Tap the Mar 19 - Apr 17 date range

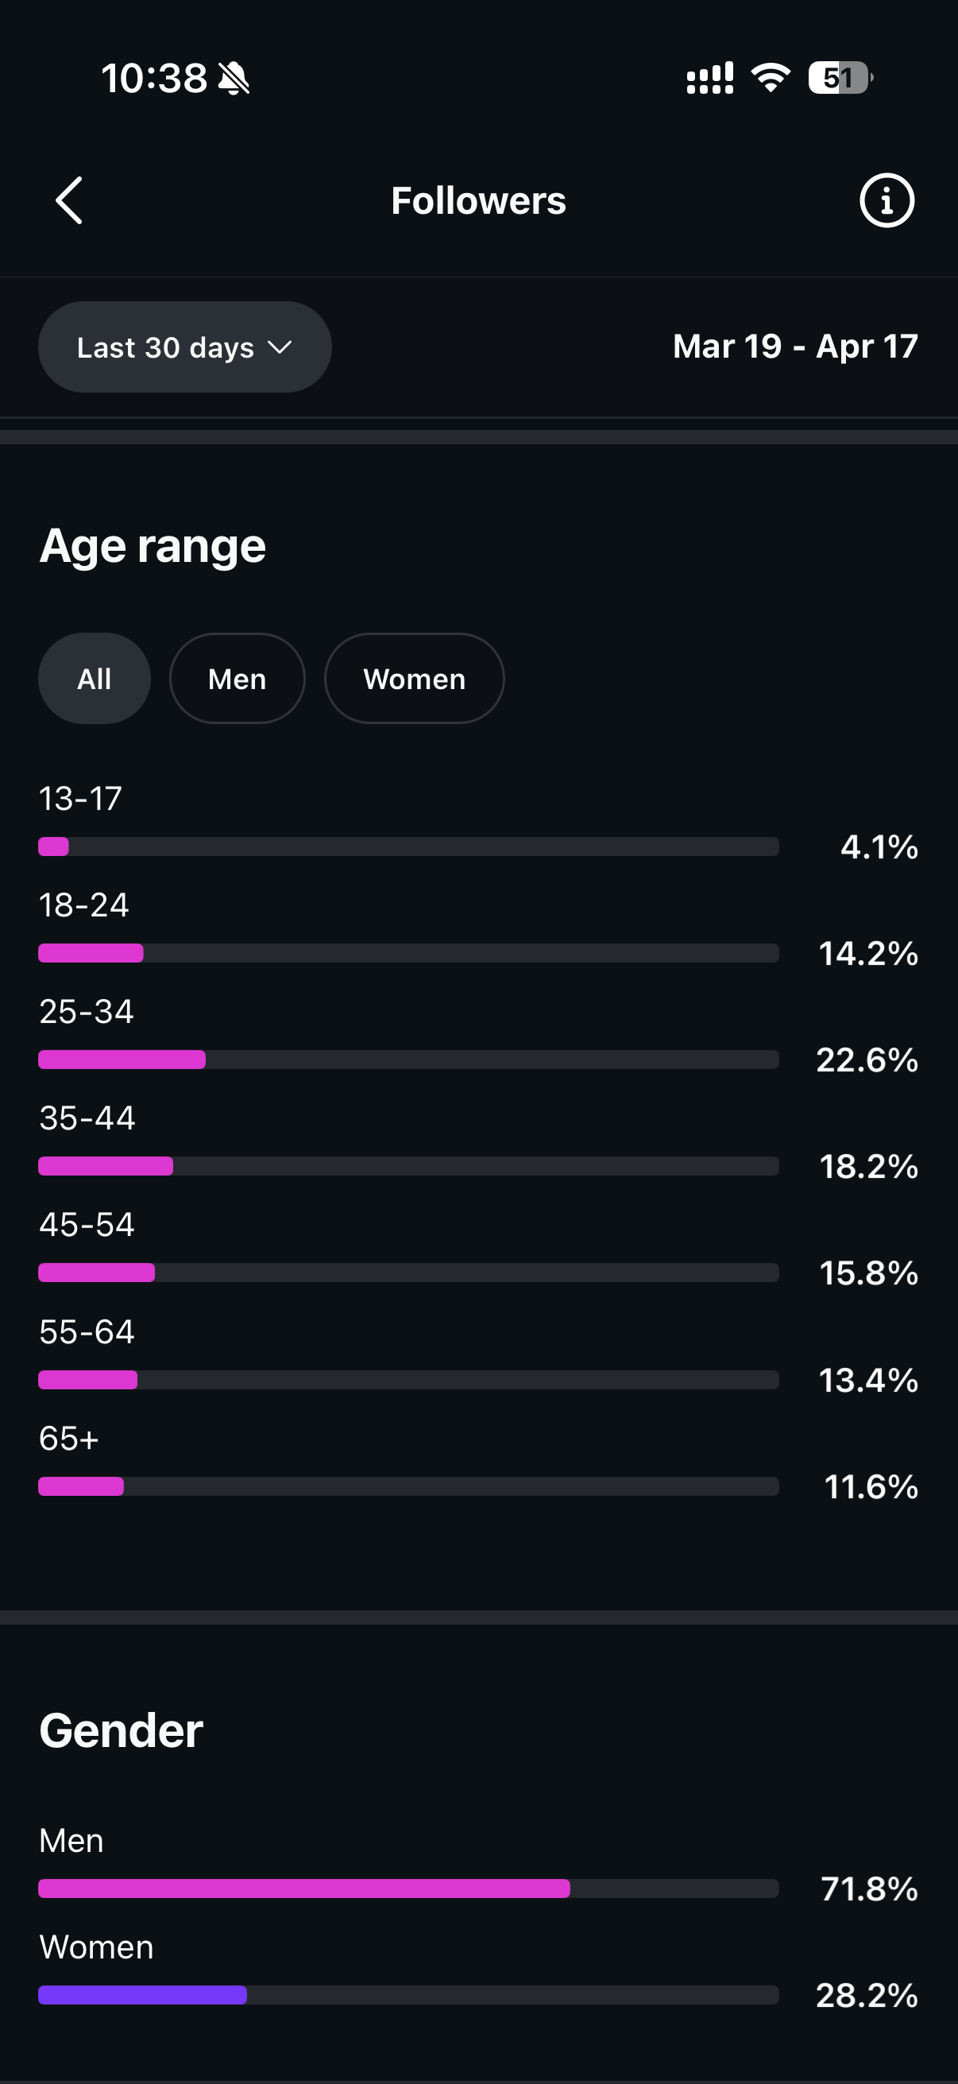794,347
